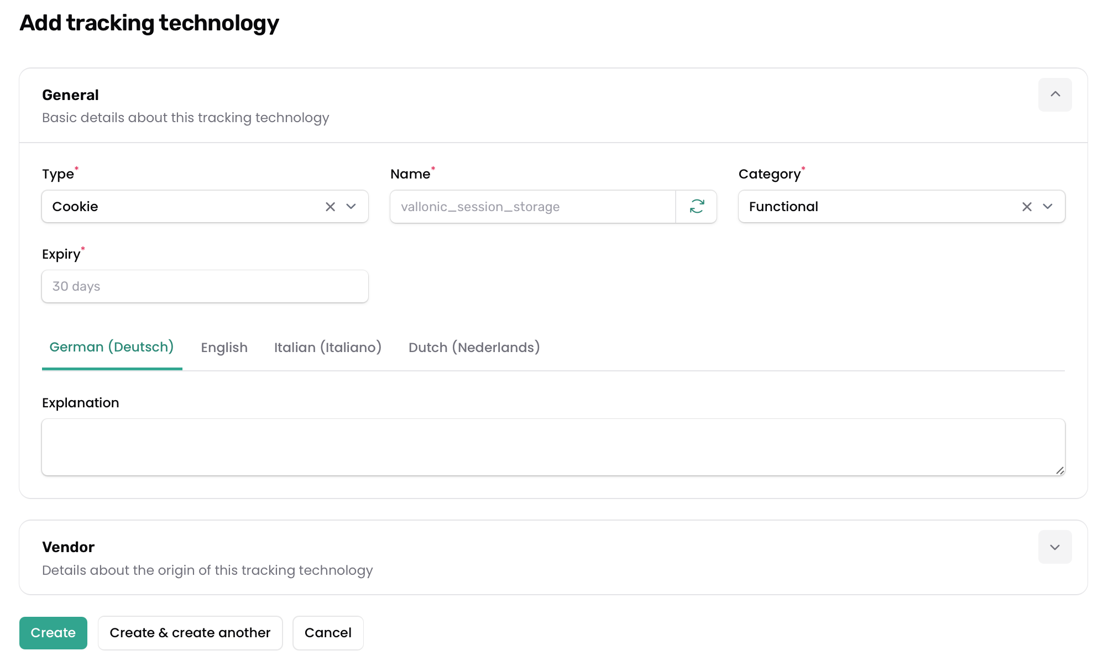Click the General section heading
Screen dimensions: 1108x661
click(x=70, y=95)
